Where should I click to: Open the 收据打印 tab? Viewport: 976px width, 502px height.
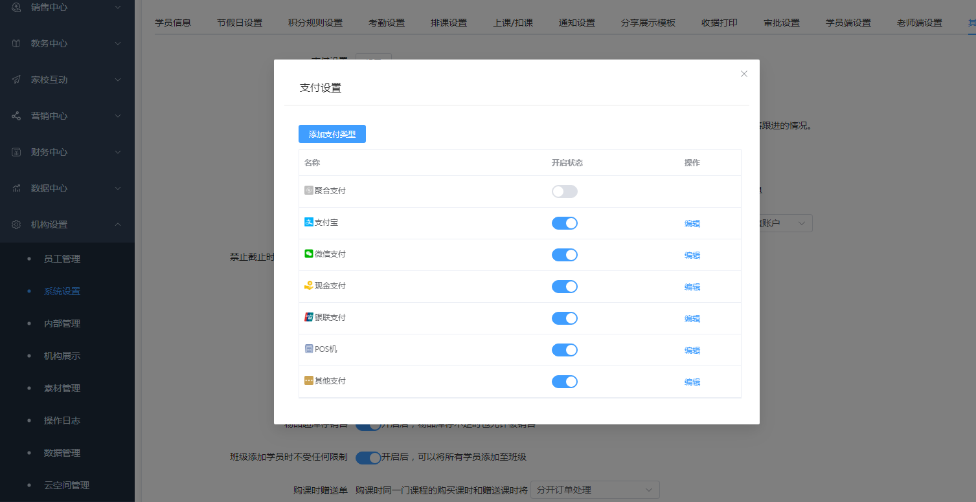pos(720,23)
